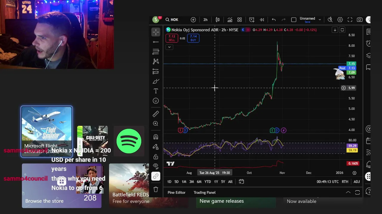The width and height of the screenshot is (382, 214).
Task: Expand the bottom panel chevron
Action: pos(348,193)
